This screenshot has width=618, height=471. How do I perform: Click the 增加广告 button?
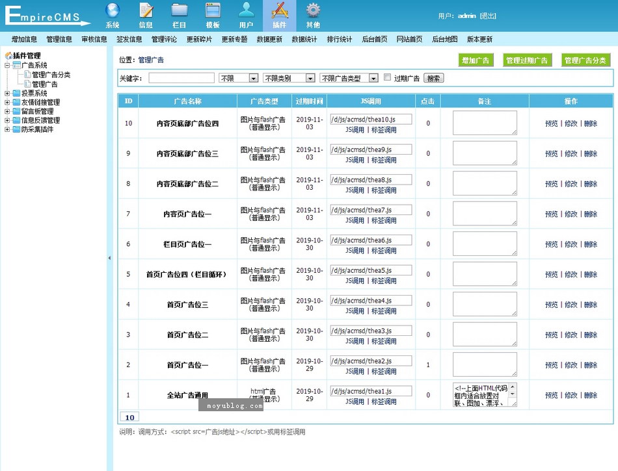[x=476, y=60]
